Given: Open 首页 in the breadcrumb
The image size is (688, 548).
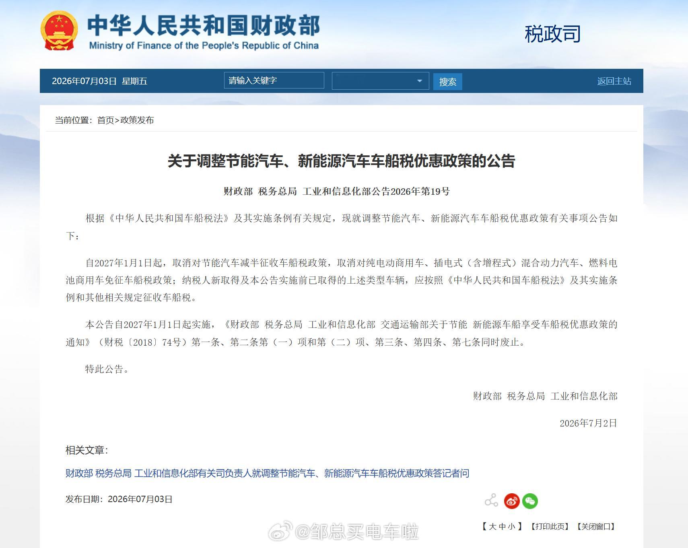Looking at the screenshot, I should (106, 120).
